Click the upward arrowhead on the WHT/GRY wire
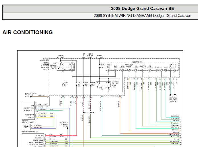 click(68, 128)
